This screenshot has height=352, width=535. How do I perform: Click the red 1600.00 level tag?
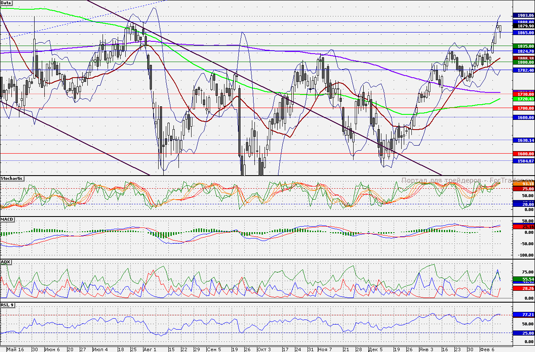(523, 154)
